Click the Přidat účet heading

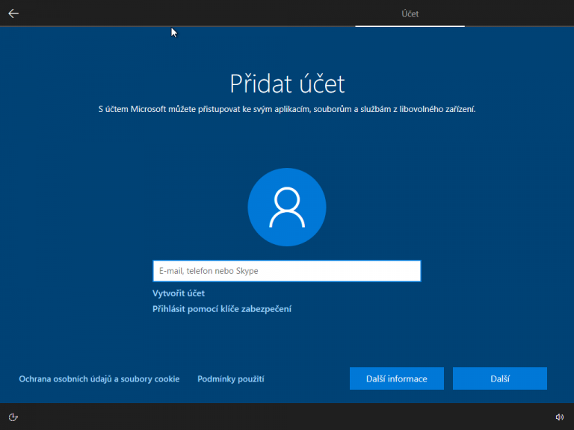point(287,83)
